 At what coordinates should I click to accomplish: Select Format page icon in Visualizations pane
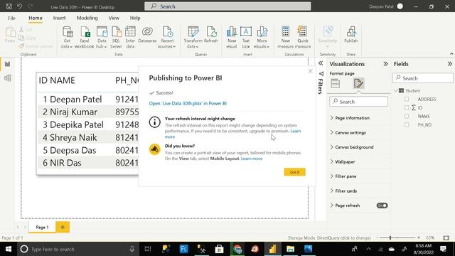(x=358, y=83)
